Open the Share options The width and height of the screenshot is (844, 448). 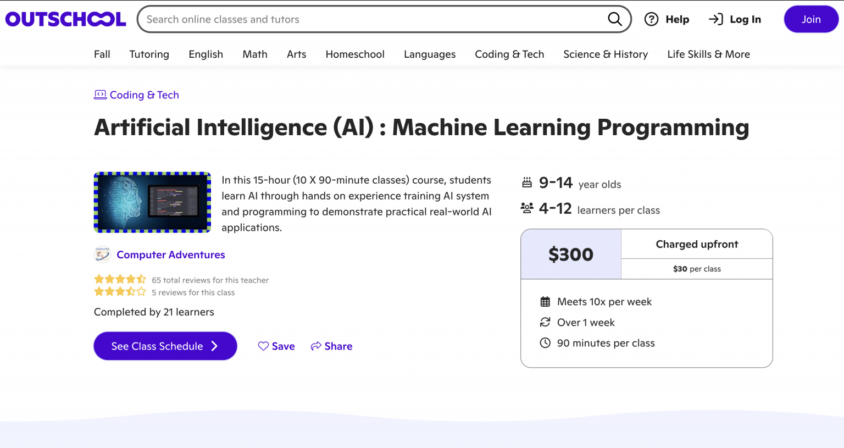[331, 346]
